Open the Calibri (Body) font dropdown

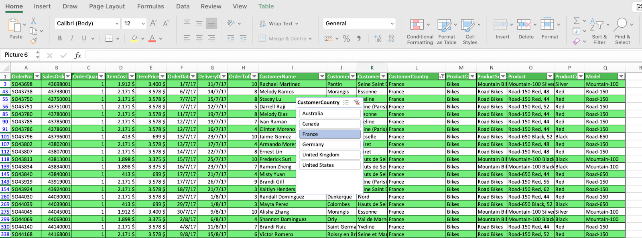click(117, 24)
